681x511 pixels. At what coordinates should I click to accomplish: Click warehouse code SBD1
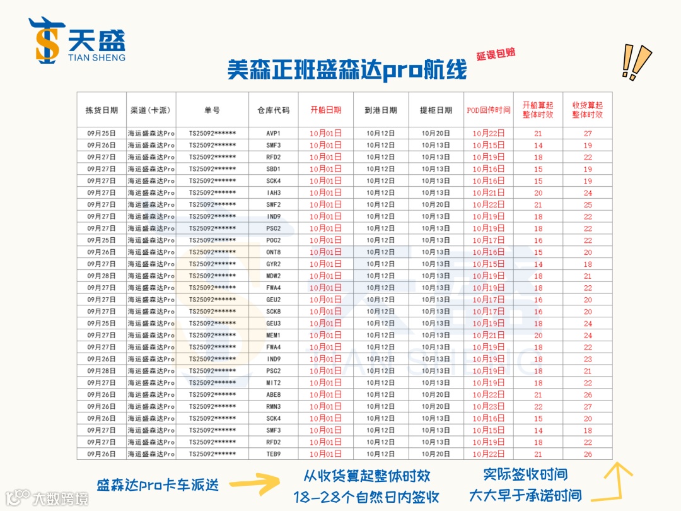[x=273, y=169]
